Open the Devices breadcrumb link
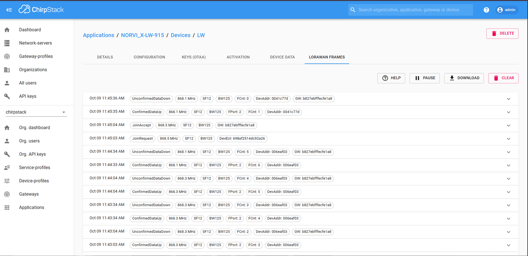 tap(181, 35)
